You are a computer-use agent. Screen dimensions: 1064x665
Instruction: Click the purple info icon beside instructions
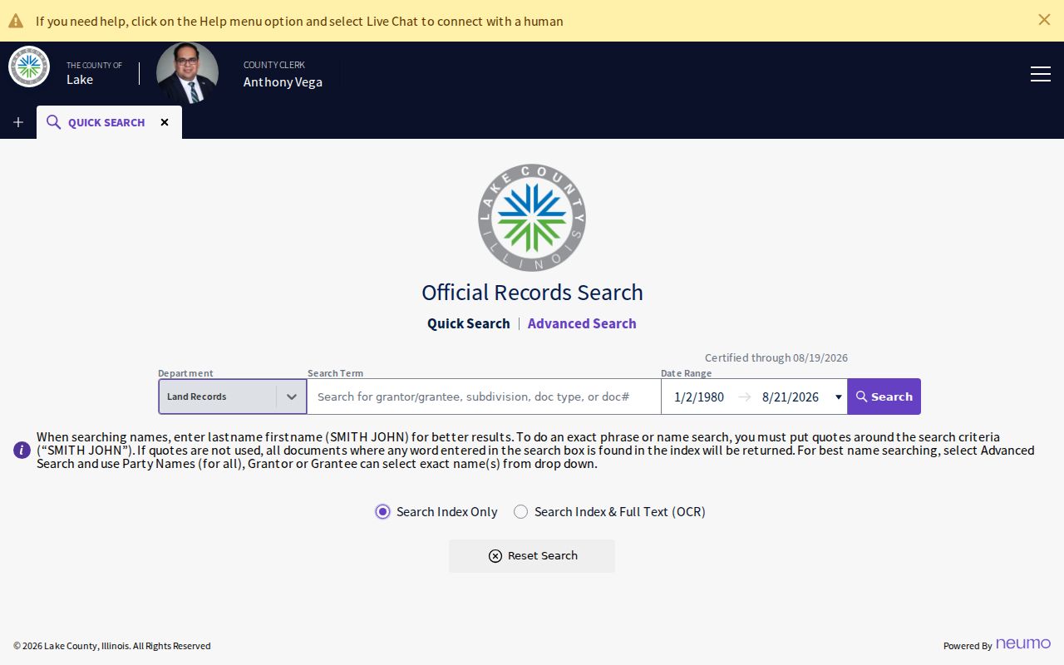pyautogui.click(x=22, y=450)
